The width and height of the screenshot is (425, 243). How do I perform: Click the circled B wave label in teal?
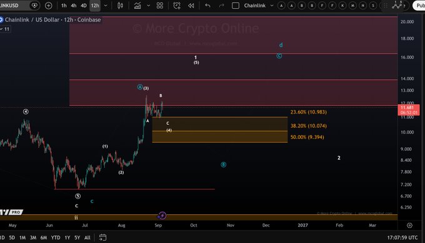click(223, 164)
